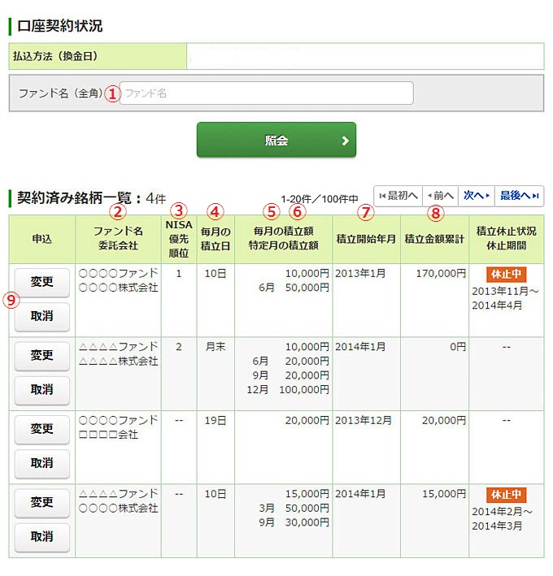Viewport: 553px width, 576px height.
Task: Click the 3月 50,000円 specific month amount
Action: click(x=294, y=509)
